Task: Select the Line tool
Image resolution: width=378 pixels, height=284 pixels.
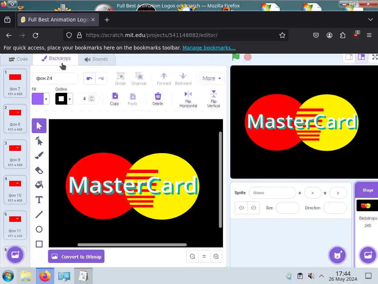Action: coord(39,214)
